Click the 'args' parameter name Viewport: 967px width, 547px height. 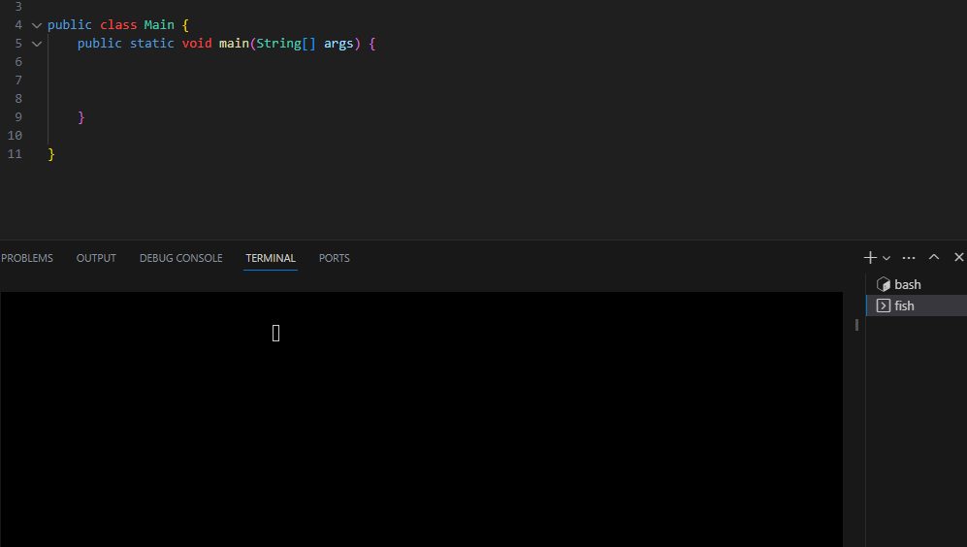[338, 44]
